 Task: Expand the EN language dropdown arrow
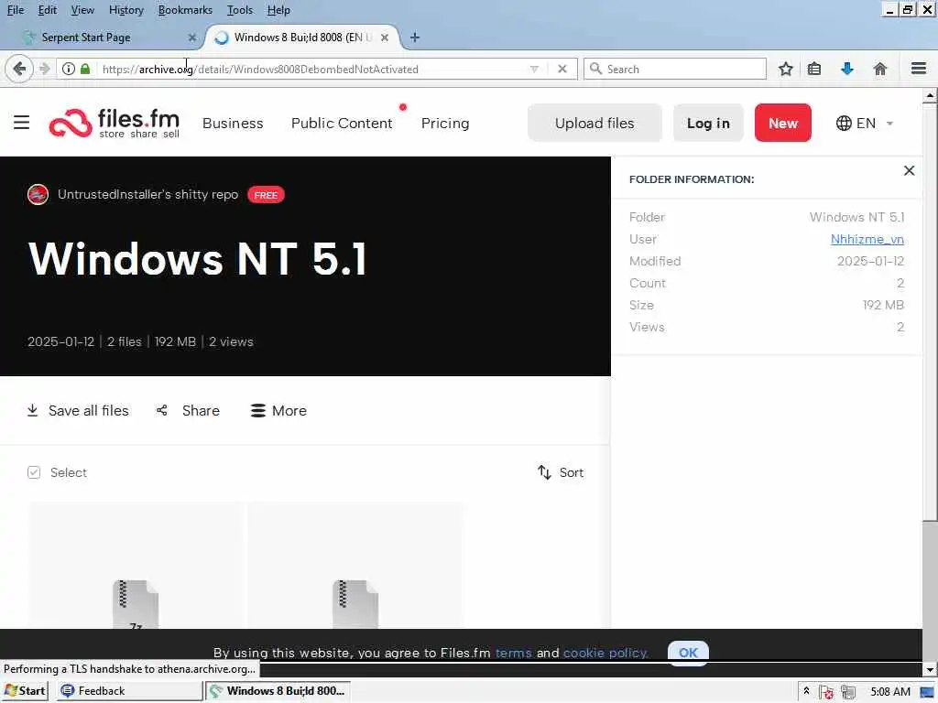coord(889,124)
